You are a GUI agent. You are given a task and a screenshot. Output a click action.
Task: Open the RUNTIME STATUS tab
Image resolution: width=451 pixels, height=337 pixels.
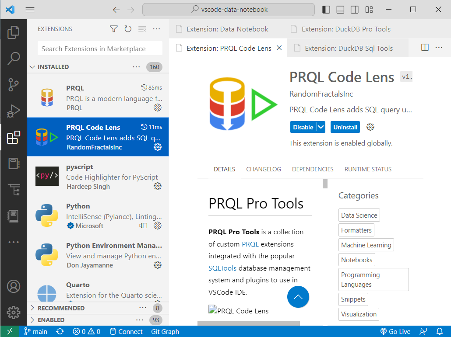[368, 169]
